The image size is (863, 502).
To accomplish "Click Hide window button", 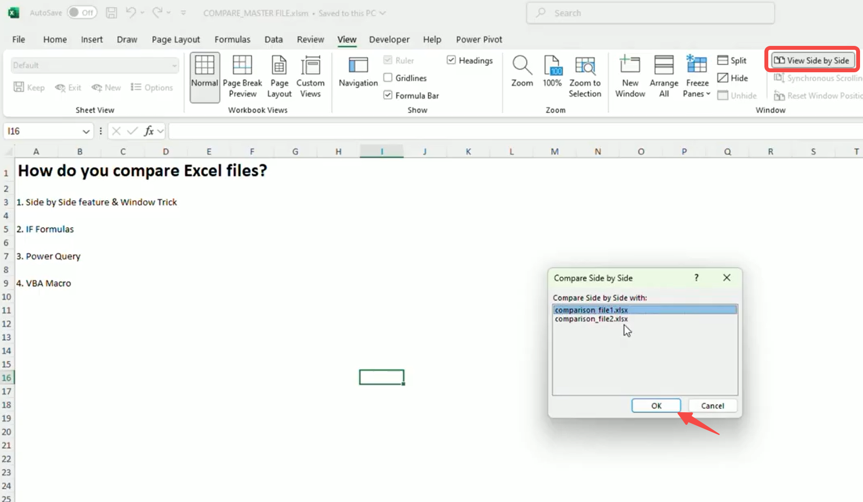I will point(733,78).
